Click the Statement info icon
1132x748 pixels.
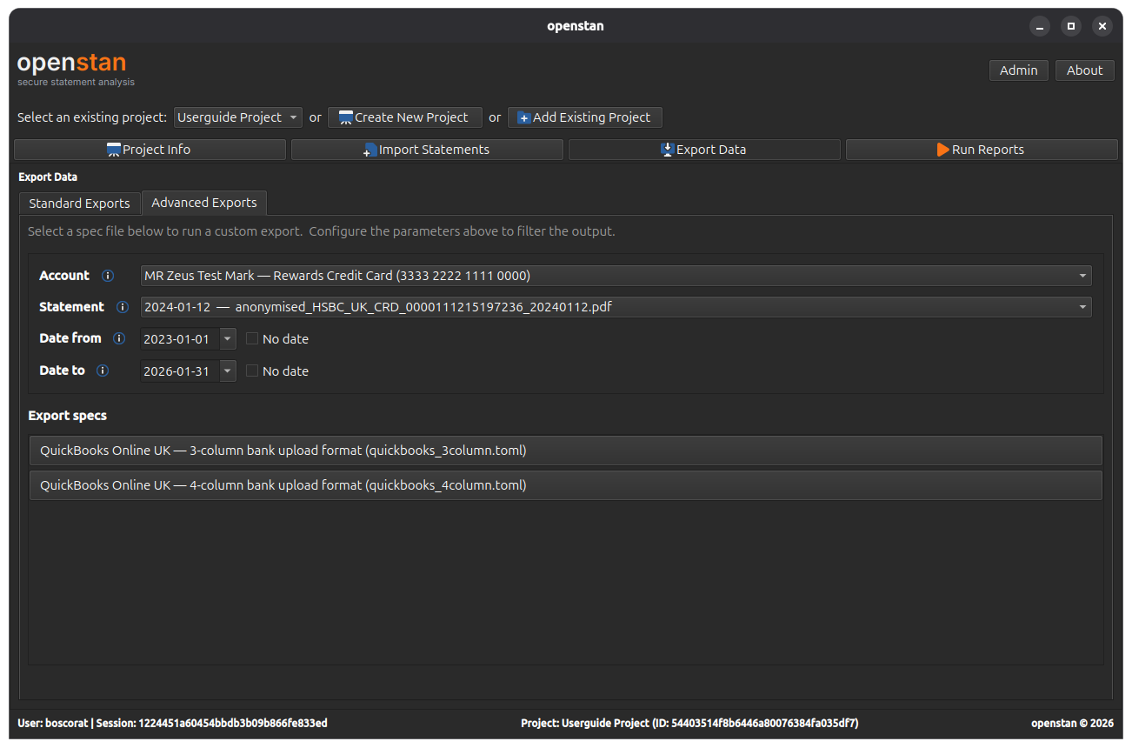click(123, 307)
